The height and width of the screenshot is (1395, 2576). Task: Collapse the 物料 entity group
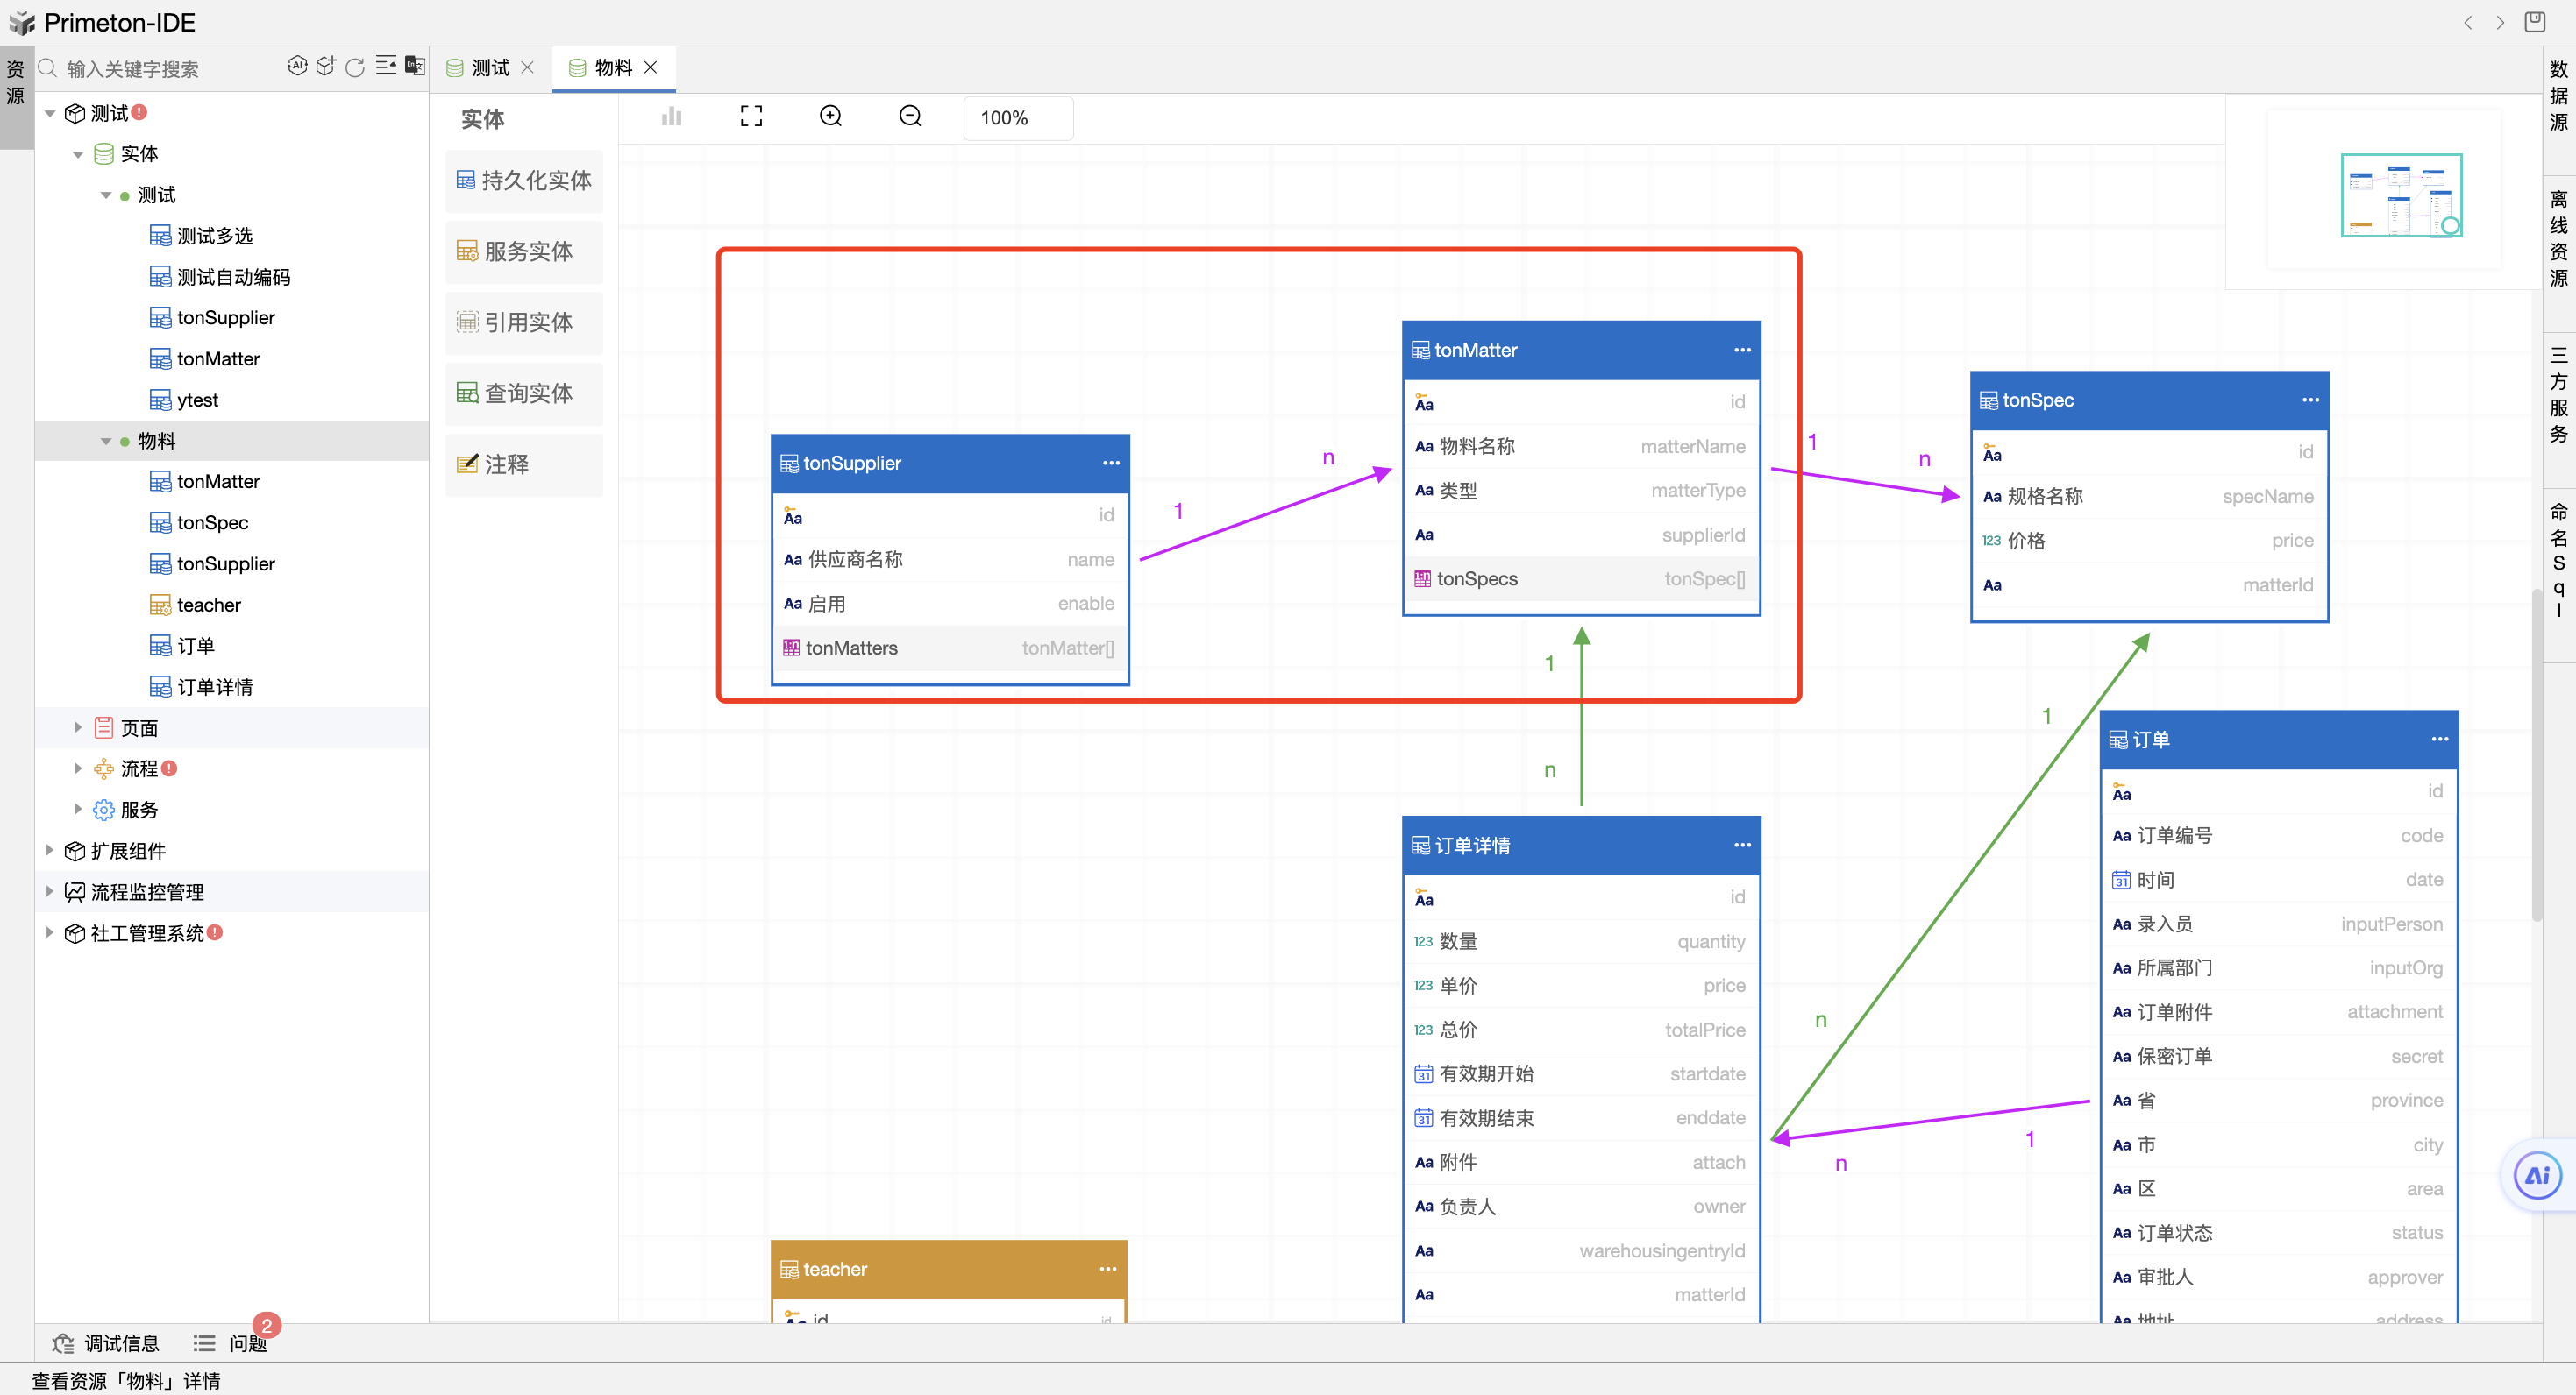point(106,441)
